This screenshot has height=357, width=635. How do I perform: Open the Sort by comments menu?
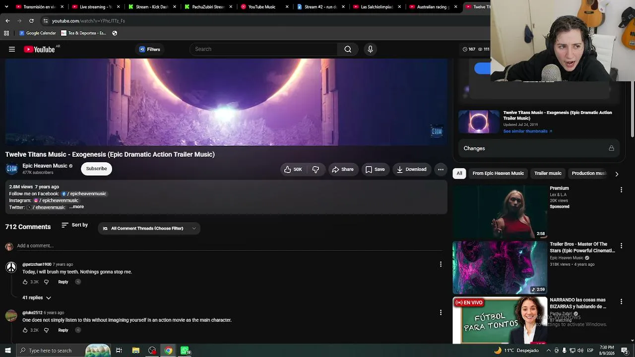coord(74,225)
